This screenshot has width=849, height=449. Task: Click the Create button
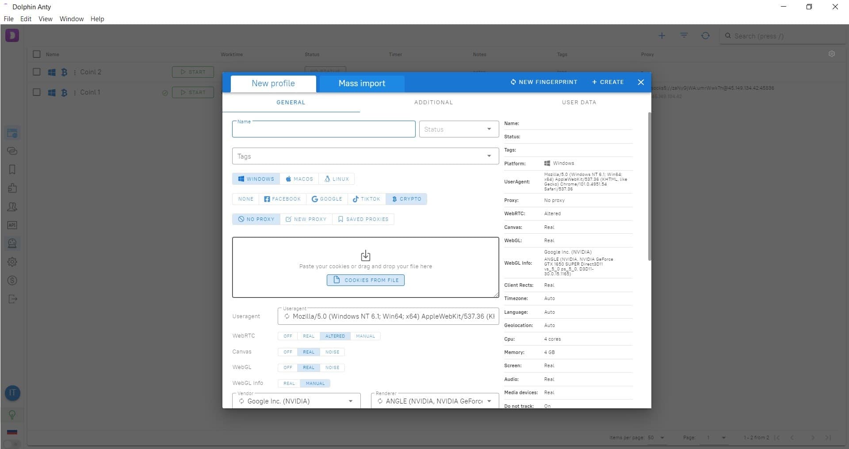(608, 82)
